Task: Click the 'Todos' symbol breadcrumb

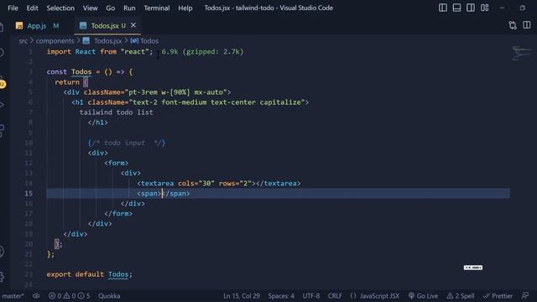Action: pyautogui.click(x=149, y=41)
